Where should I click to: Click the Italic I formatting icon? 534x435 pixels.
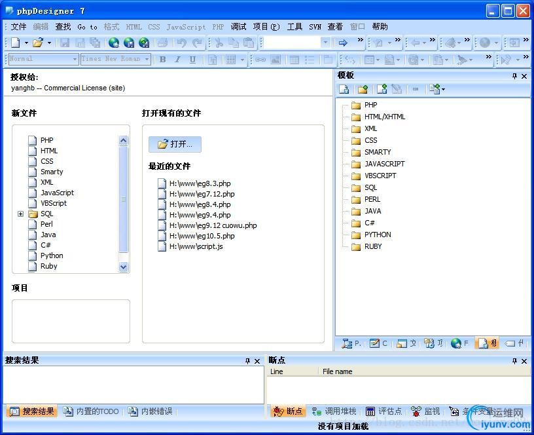[177, 60]
